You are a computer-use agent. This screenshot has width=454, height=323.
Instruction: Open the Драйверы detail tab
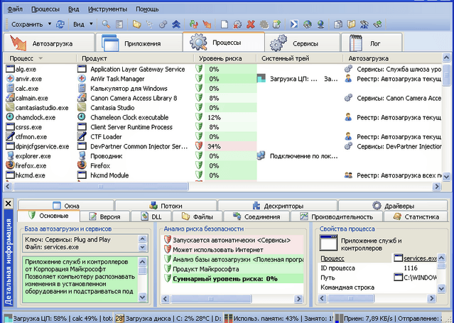[x=393, y=206]
